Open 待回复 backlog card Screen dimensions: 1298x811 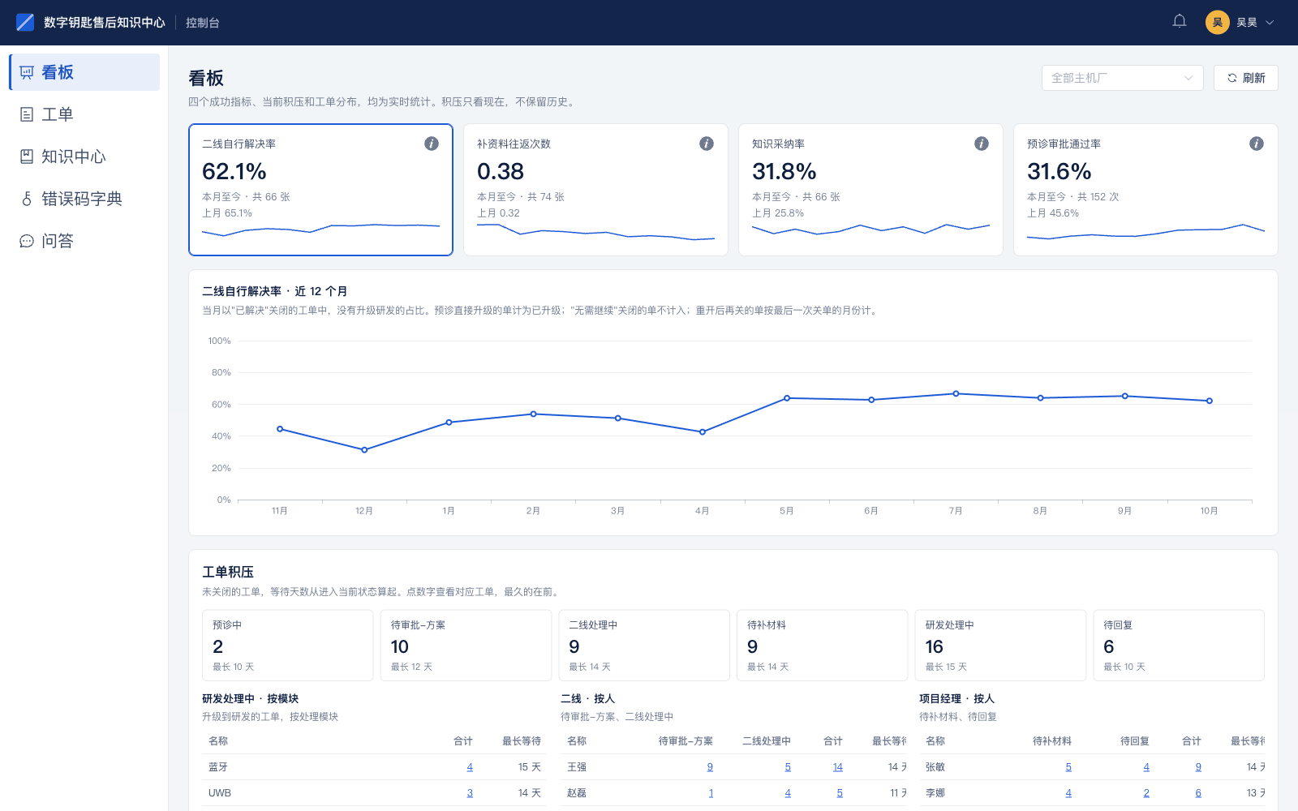(1179, 646)
